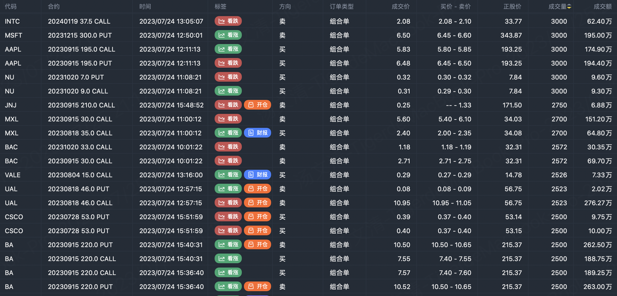Image resolution: width=617 pixels, height=296 pixels.
Task: Click bid-ask value 10.95 - 11.05
Action: click(452, 203)
